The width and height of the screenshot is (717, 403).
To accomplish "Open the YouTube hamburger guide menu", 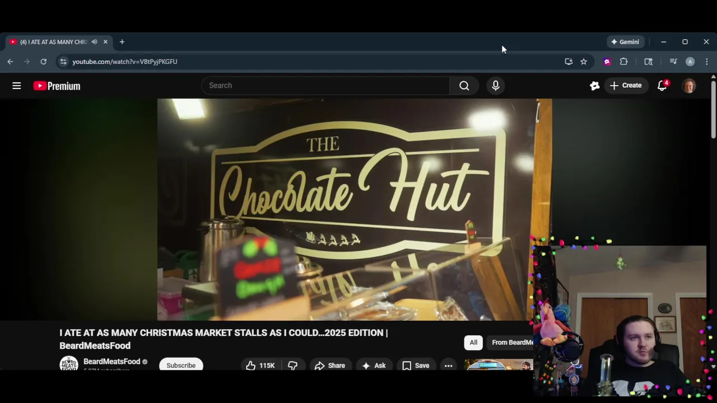I will pyautogui.click(x=17, y=86).
